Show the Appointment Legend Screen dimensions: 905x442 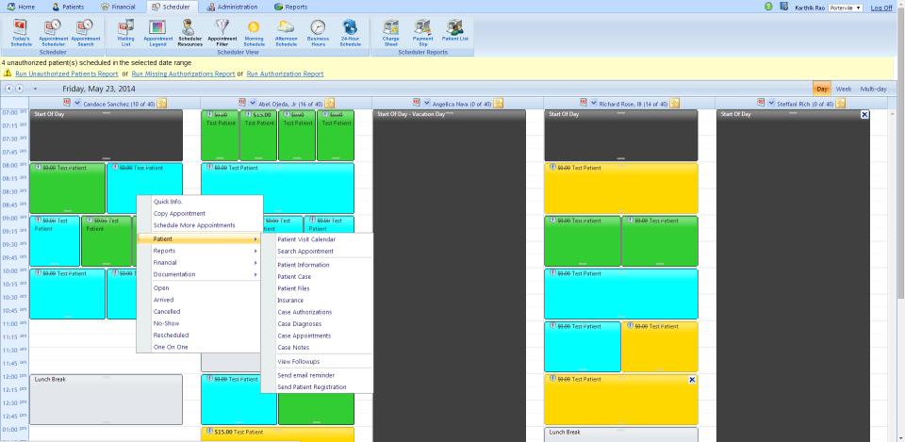coord(157,32)
